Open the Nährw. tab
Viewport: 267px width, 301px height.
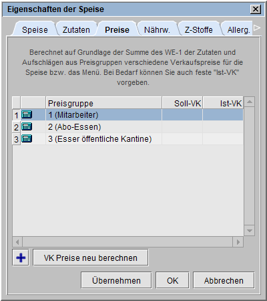157,29
